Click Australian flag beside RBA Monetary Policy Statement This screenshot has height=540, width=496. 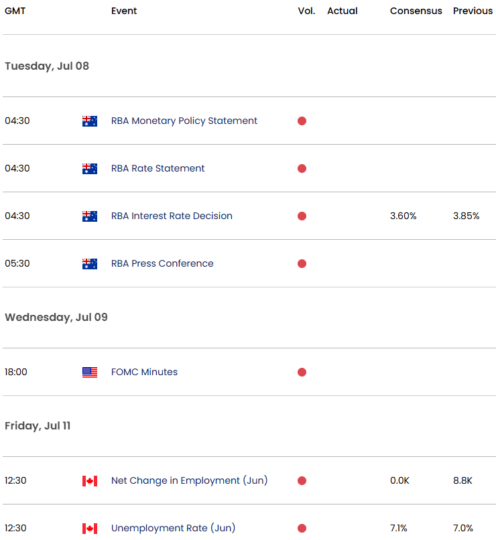[x=89, y=121]
